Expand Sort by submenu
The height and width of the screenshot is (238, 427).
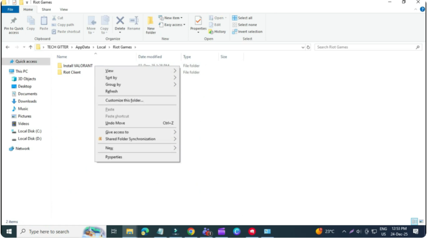pos(137,77)
